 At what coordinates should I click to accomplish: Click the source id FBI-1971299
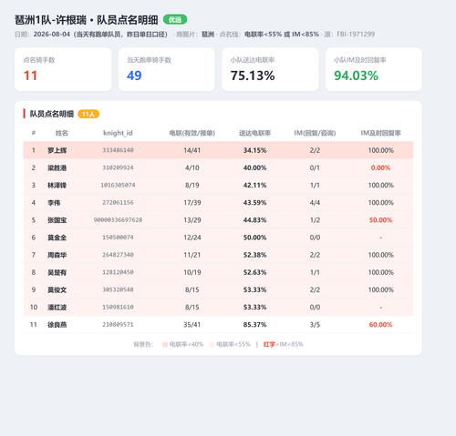[x=356, y=35]
